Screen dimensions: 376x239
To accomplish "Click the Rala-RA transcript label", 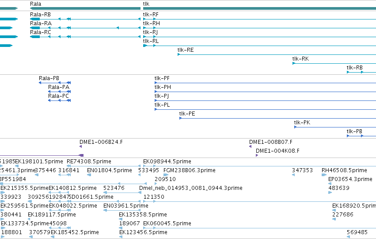I will [x=41, y=23].
